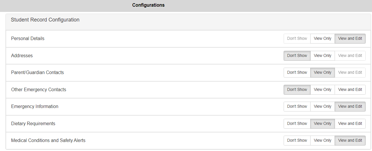Set Parent/Guardian Contacts to Don't Show

tap(297, 73)
